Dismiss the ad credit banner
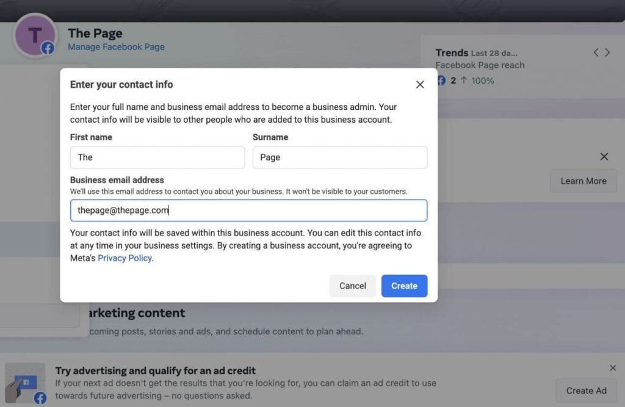 point(613,368)
